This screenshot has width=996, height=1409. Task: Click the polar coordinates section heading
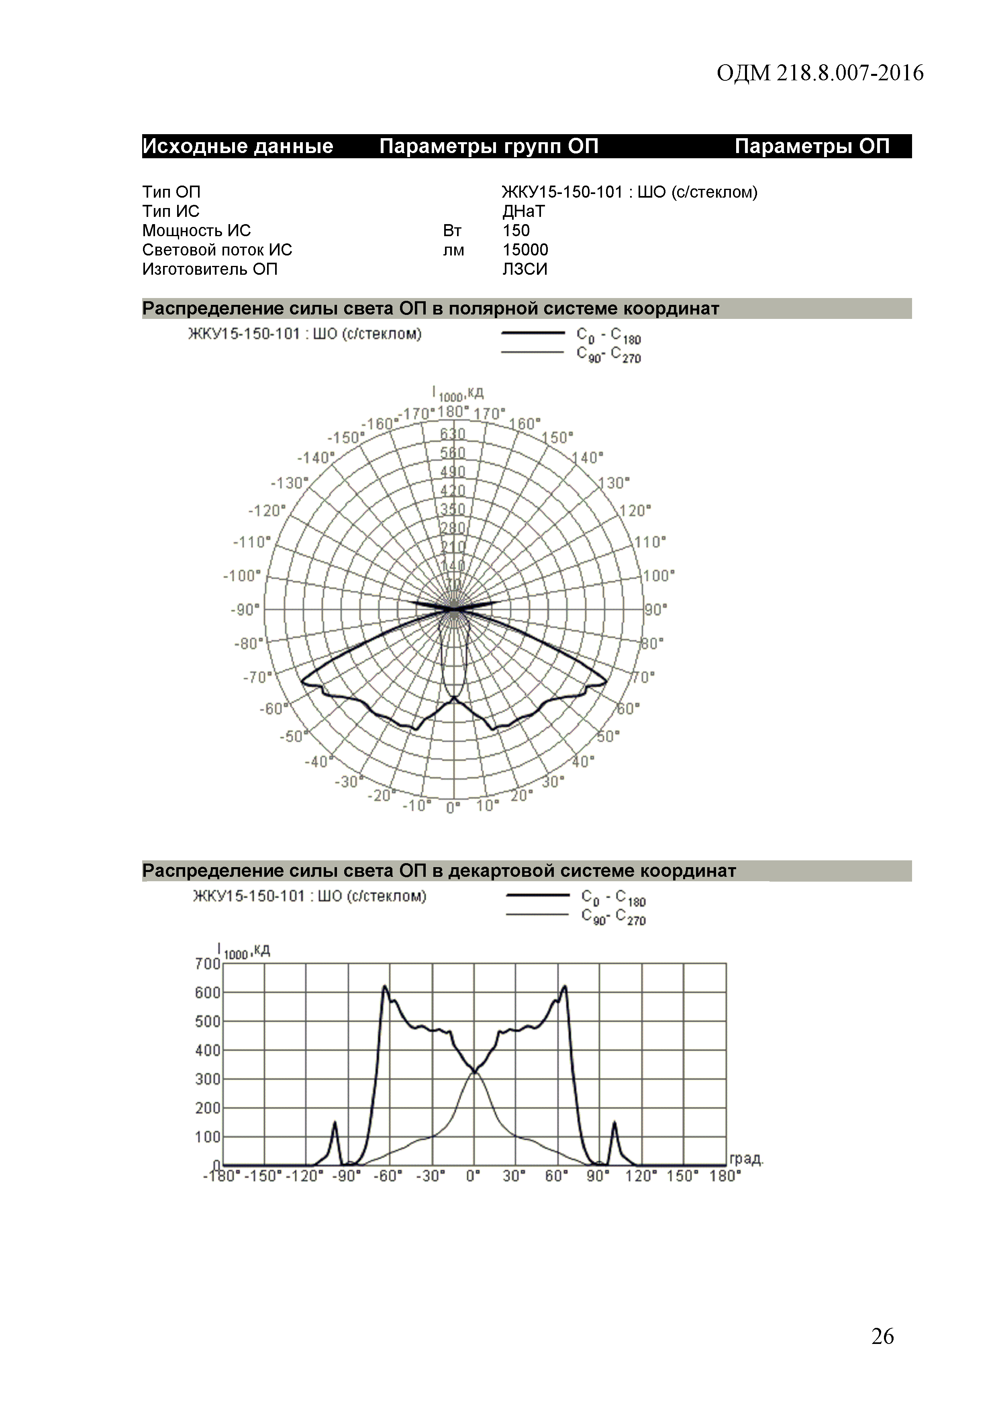pyautogui.click(x=431, y=308)
